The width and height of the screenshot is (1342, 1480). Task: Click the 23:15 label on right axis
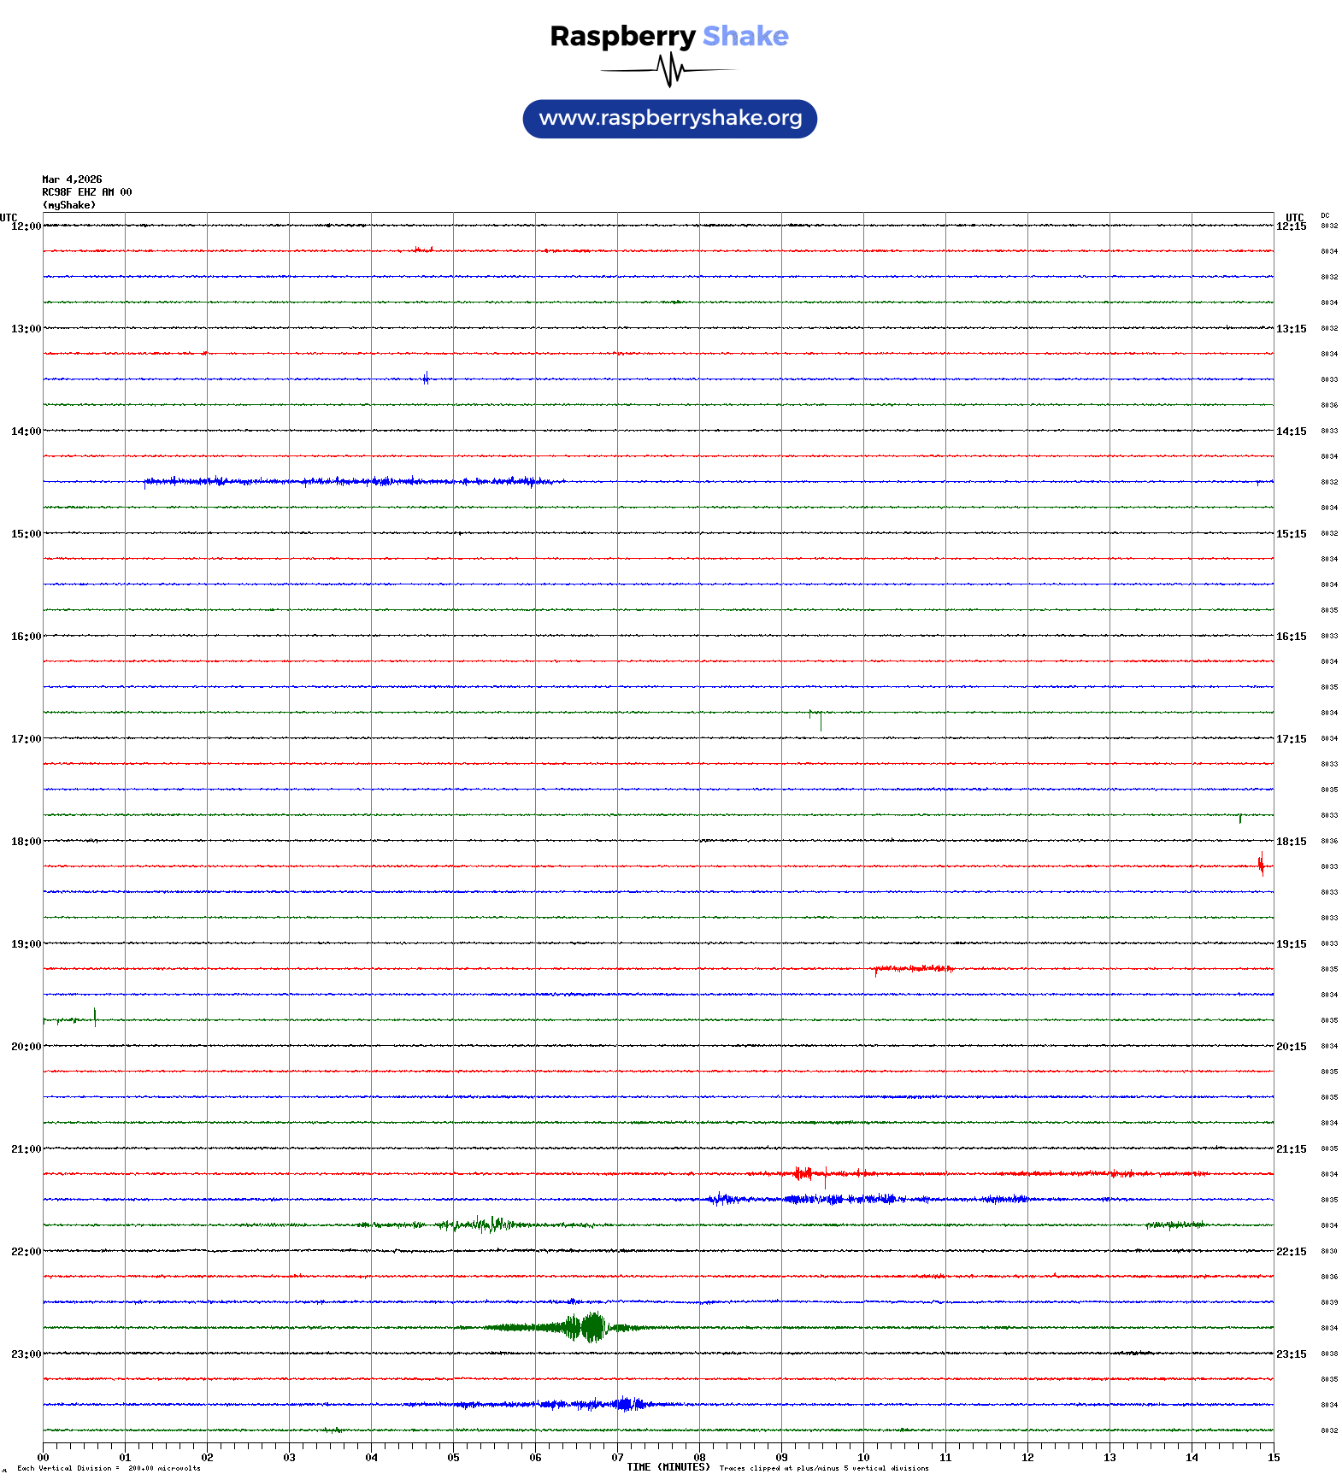1291,1354
